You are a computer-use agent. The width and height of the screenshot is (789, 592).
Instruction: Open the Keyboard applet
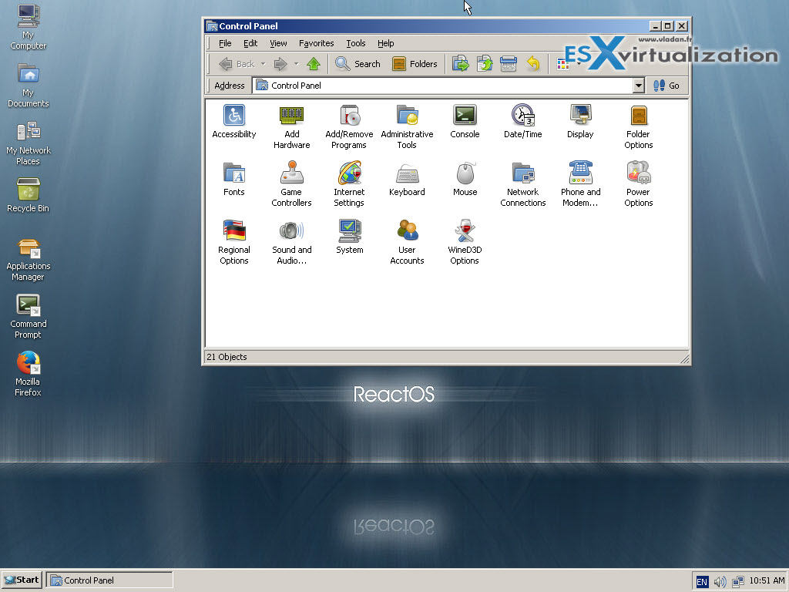(407, 179)
